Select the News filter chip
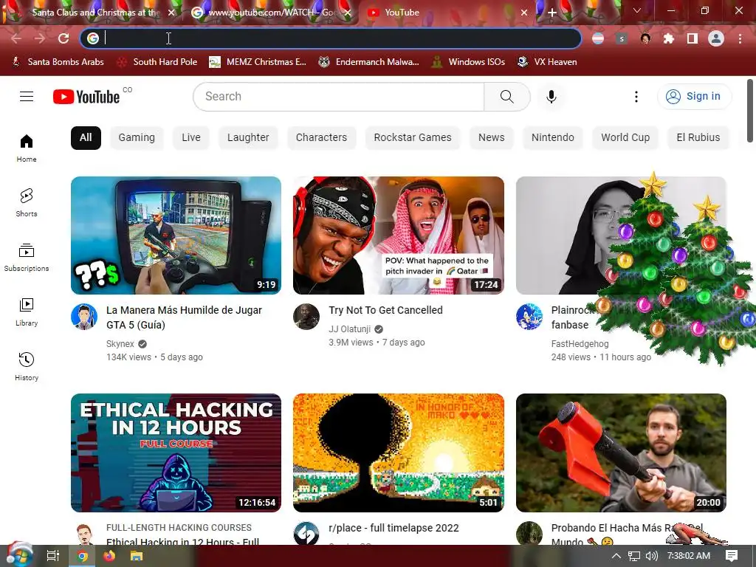Viewport: 756px width, 567px height. tap(491, 137)
